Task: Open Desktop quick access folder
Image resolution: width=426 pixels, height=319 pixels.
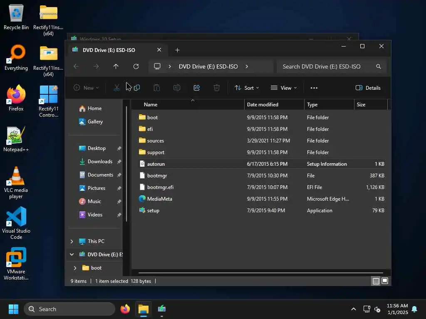Action: pyautogui.click(x=96, y=148)
